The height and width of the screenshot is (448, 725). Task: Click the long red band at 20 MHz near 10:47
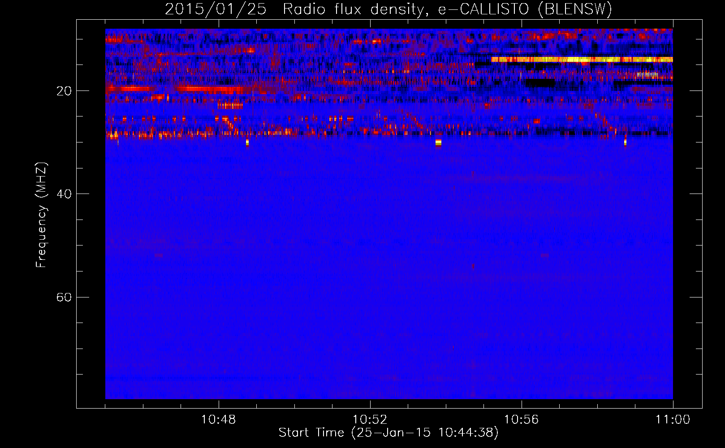pos(211,89)
